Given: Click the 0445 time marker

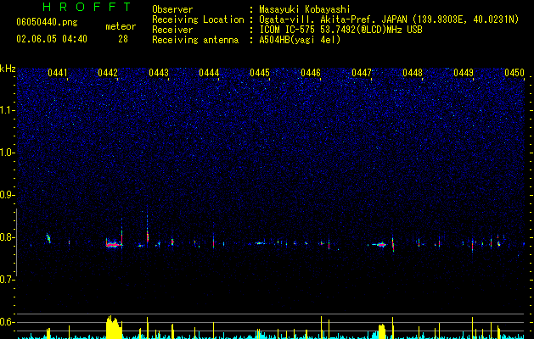Looking at the screenshot, I should (260, 73).
